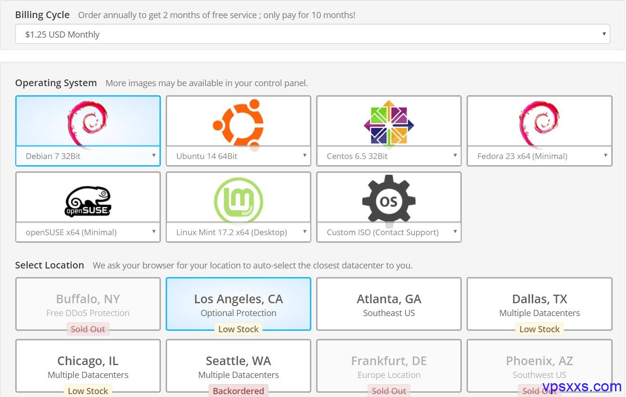The width and height of the screenshot is (626, 397).
Task: Open the Billing Cycle dropdown
Action: click(313, 34)
